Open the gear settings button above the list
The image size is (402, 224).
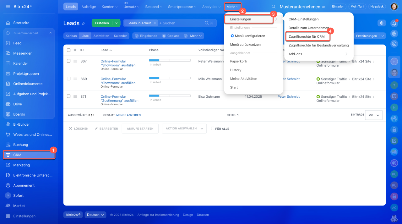pyautogui.click(x=382, y=23)
